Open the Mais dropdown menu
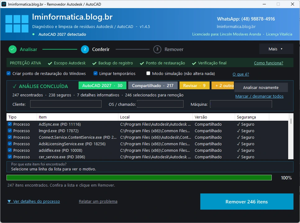This screenshot has width=300, height=223. 276,49
